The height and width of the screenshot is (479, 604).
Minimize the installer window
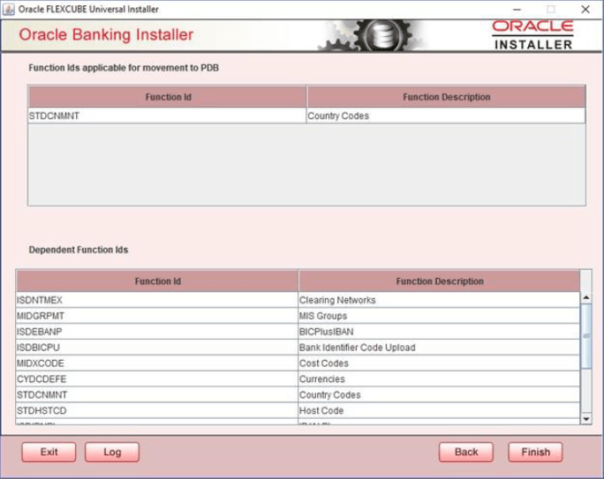(517, 9)
